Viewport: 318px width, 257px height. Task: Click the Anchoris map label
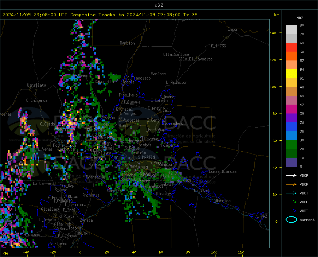91,195
